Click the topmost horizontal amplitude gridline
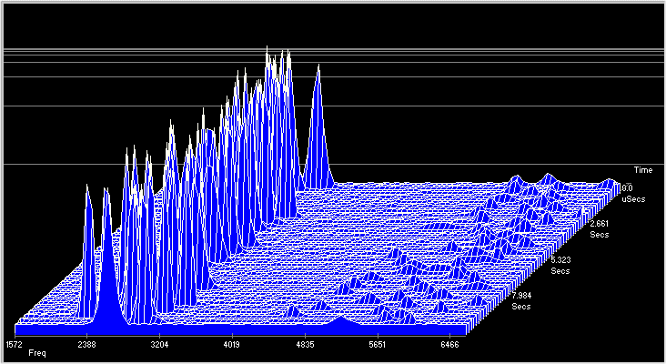This screenshot has height=364, width=666. pyautogui.click(x=328, y=49)
